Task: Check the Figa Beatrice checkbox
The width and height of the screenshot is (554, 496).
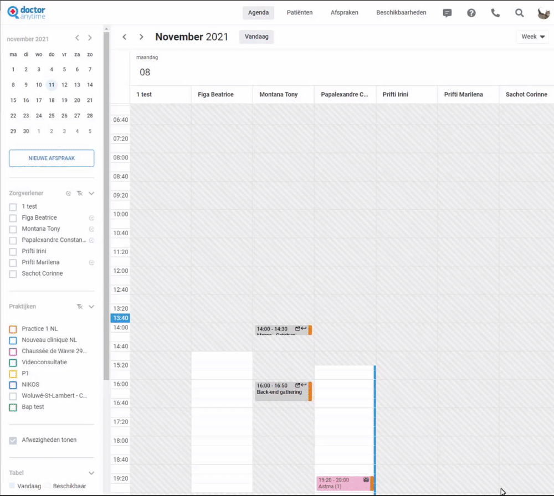Action: [x=13, y=218]
